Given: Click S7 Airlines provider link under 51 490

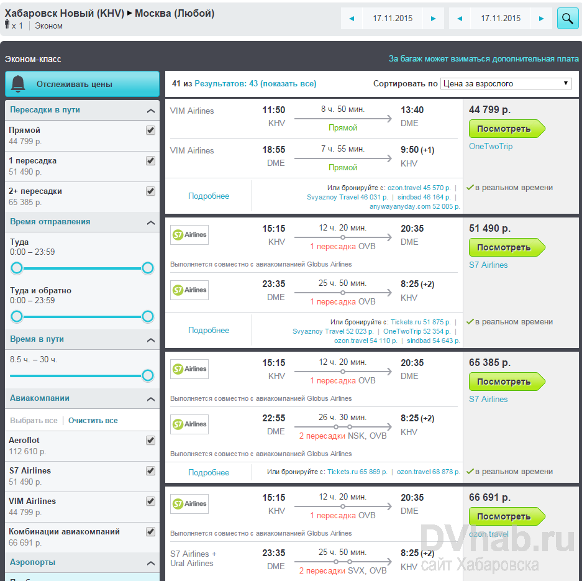Looking at the screenshot, I should 488,265.
